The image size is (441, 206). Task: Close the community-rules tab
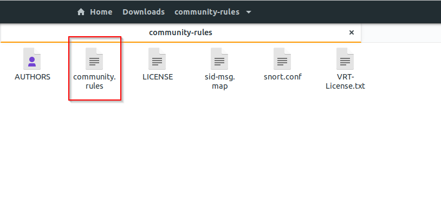tap(351, 32)
